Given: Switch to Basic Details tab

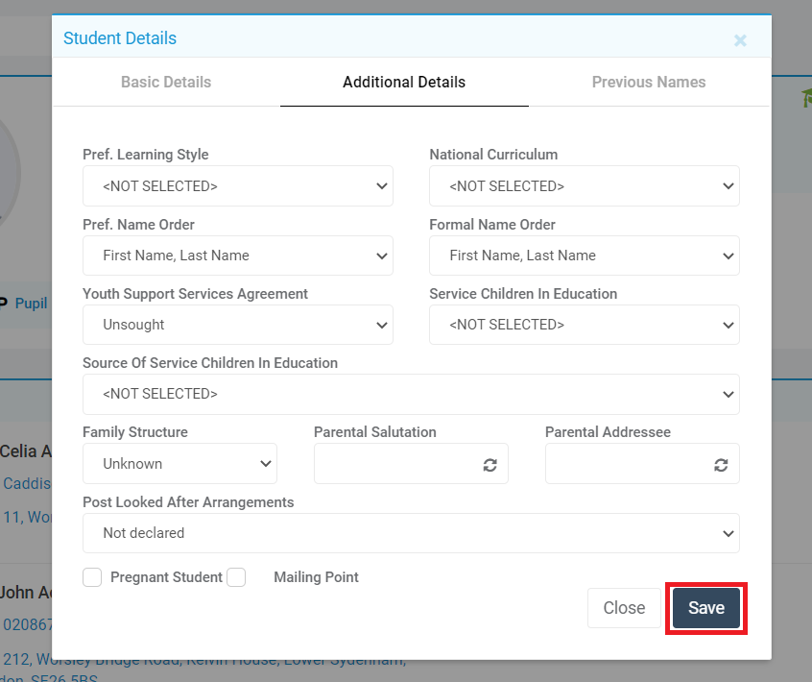Looking at the screenshot, I should pos(166,82).
